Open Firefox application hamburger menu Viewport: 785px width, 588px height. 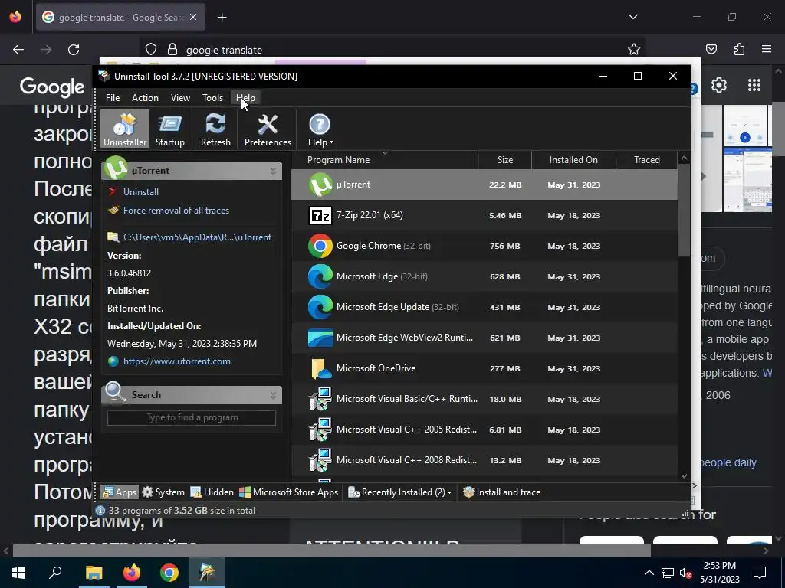766,49
